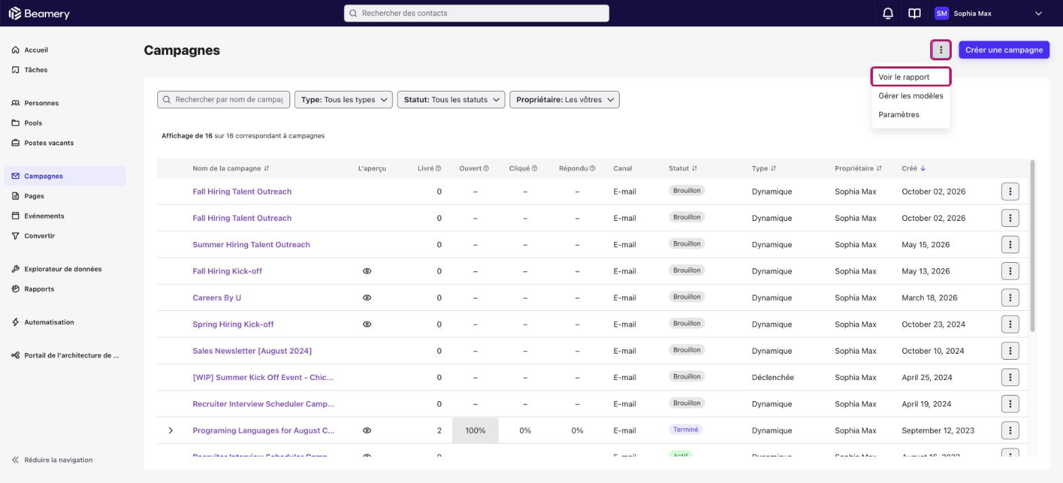Viewport: 1063px width, 483px height.
Task: Open Spring Hiring Kick-off campaign link
Action: tap(233, 324)
